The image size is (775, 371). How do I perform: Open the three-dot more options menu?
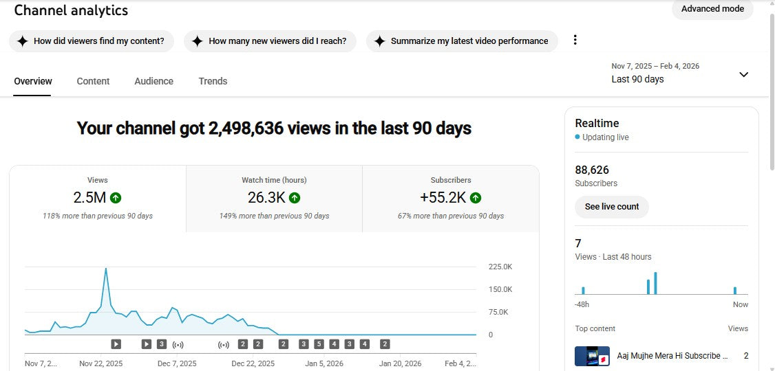[575, 40]
